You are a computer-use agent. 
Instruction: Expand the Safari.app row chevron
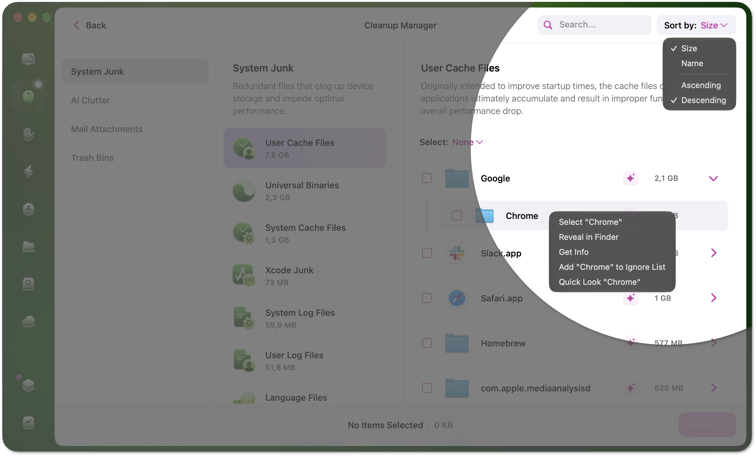click(714, 298)
